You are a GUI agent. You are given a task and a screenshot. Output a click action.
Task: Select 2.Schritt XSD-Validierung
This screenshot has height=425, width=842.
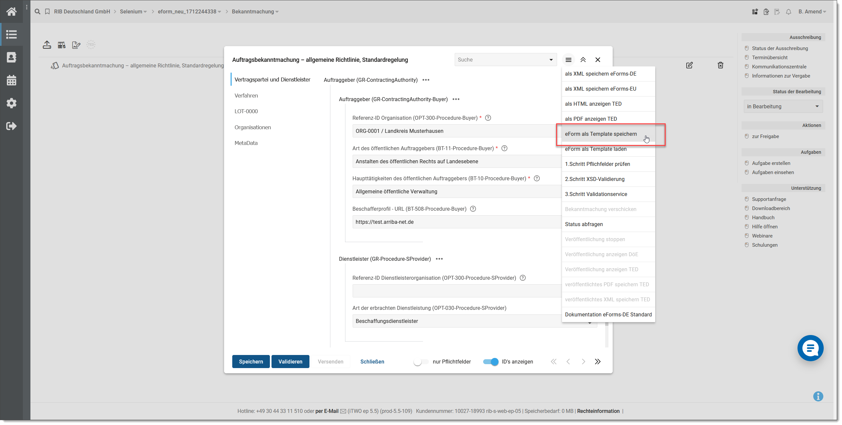[x=608, y=179]
